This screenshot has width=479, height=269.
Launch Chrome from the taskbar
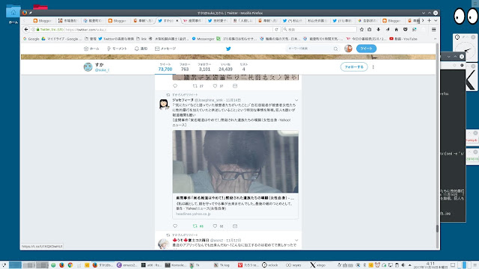(x=70, y=265)
